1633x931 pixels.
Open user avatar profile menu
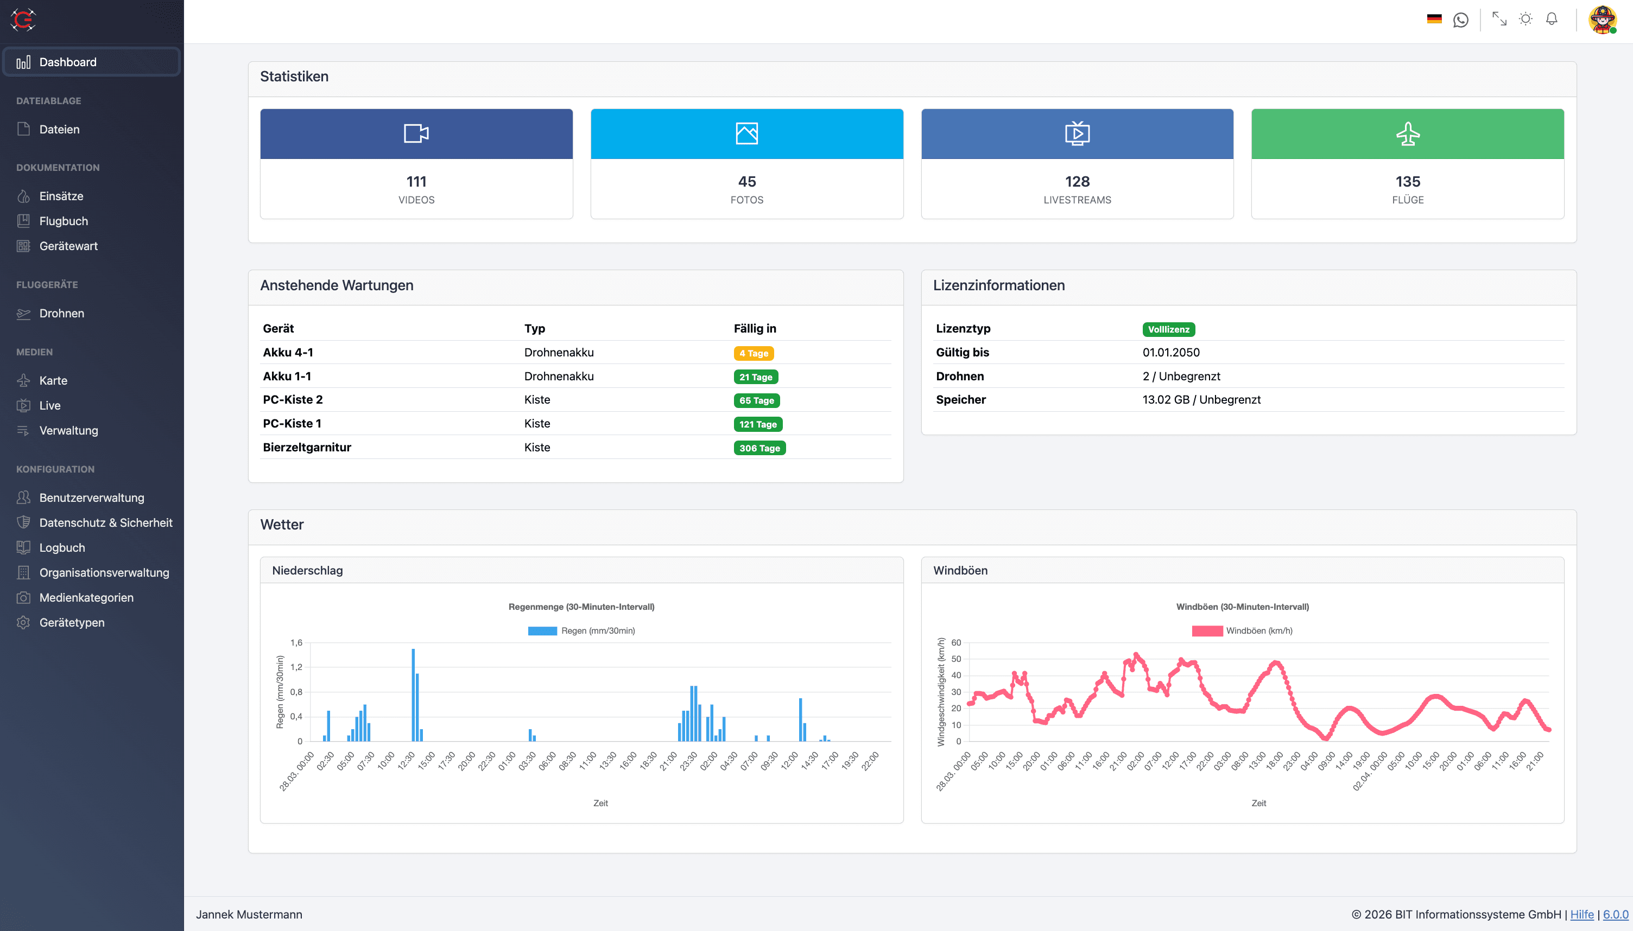1602,20
